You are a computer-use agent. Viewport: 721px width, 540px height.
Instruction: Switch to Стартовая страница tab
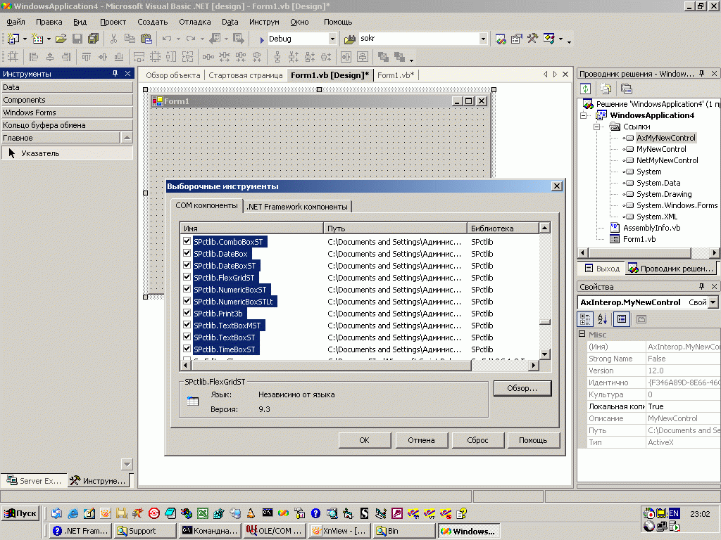246,75
